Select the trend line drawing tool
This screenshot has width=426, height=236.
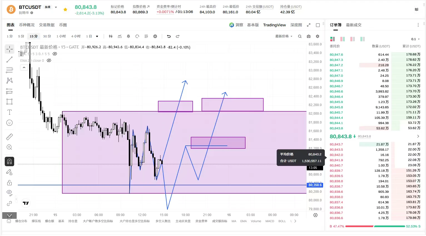(9, 60)
